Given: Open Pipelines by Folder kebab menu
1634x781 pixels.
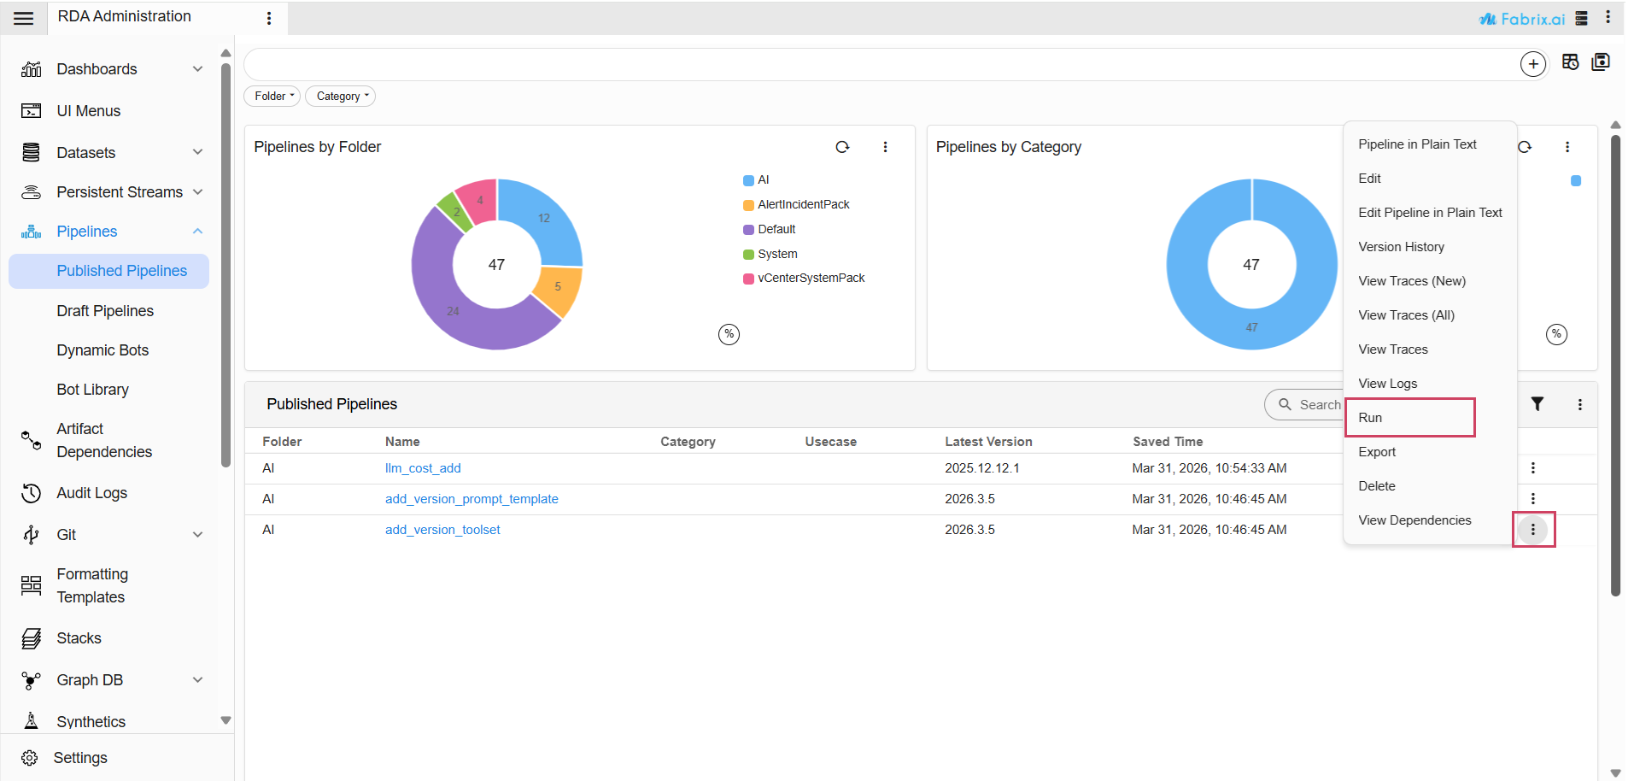Looking at the screenshot, I should click(x=885, y=147).
